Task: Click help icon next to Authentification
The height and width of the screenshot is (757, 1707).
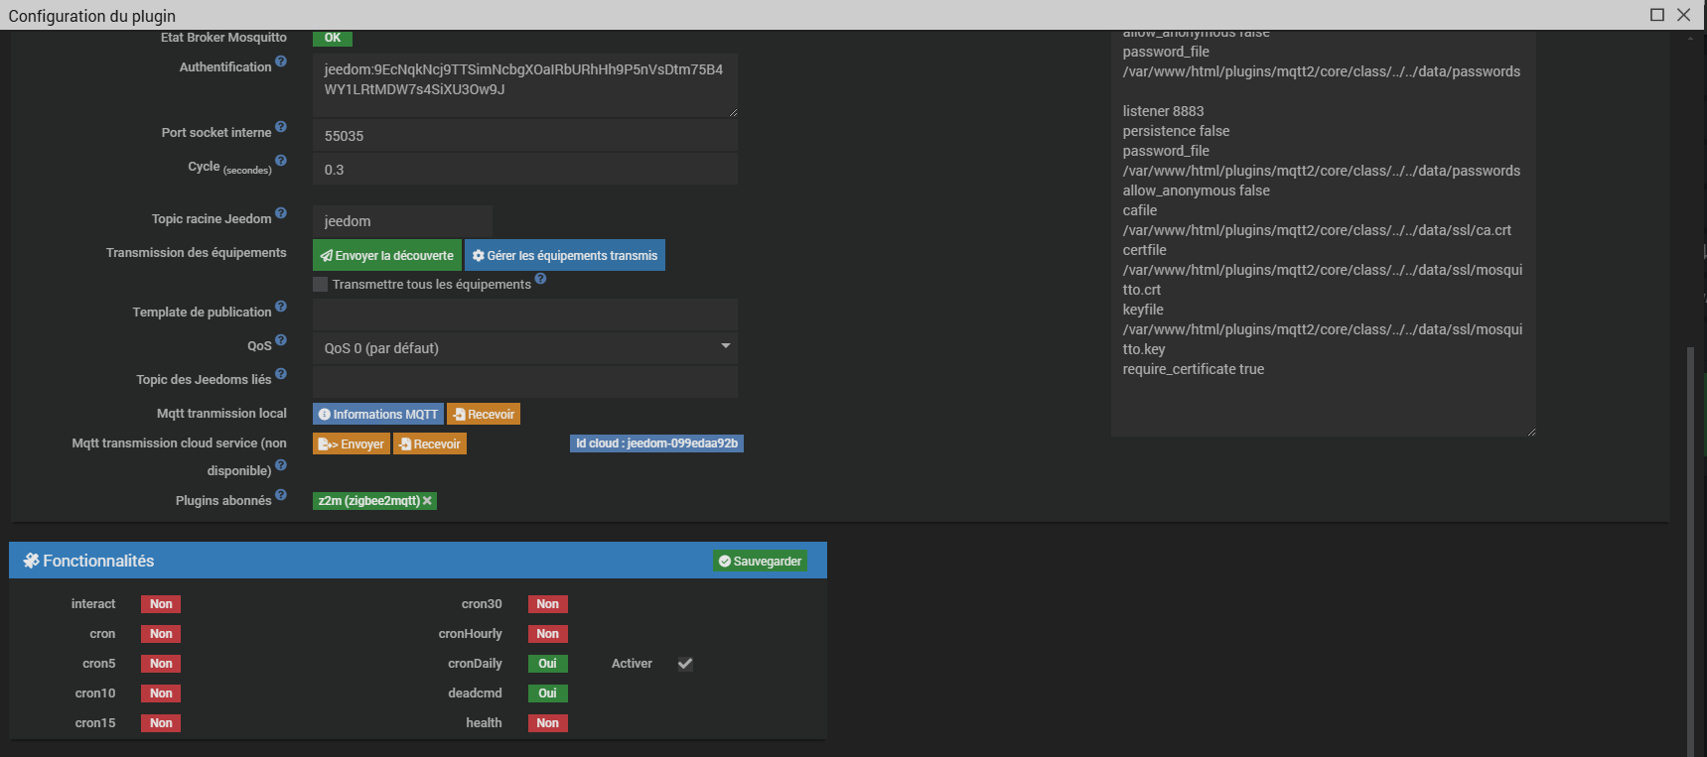Action: (x=281, y=62)
